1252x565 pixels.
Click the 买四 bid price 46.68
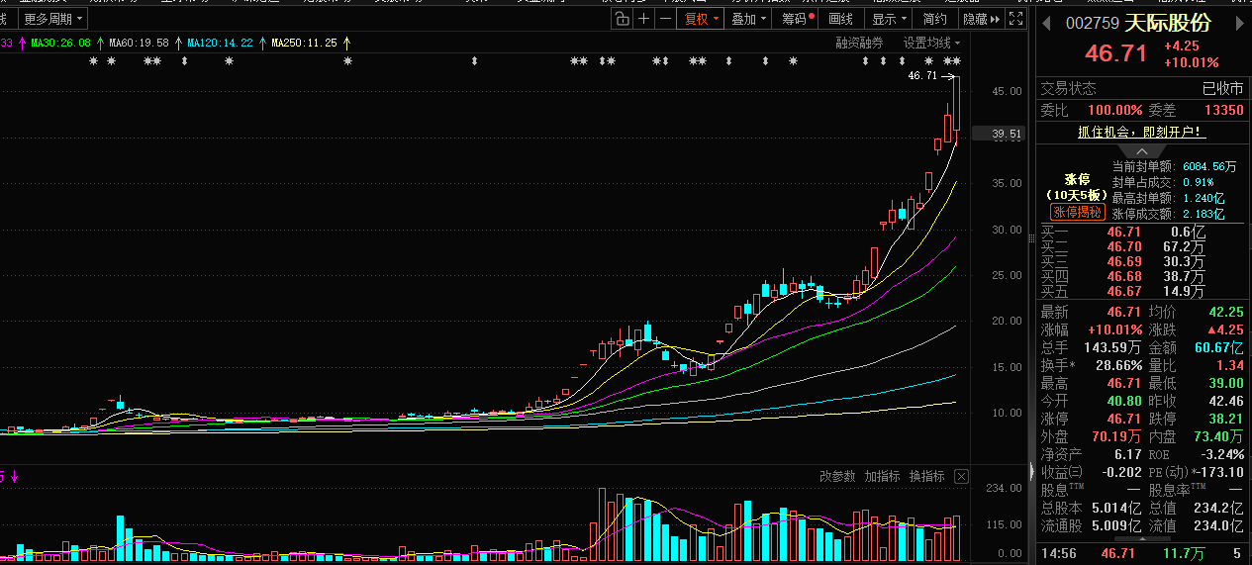(1124, 276)
